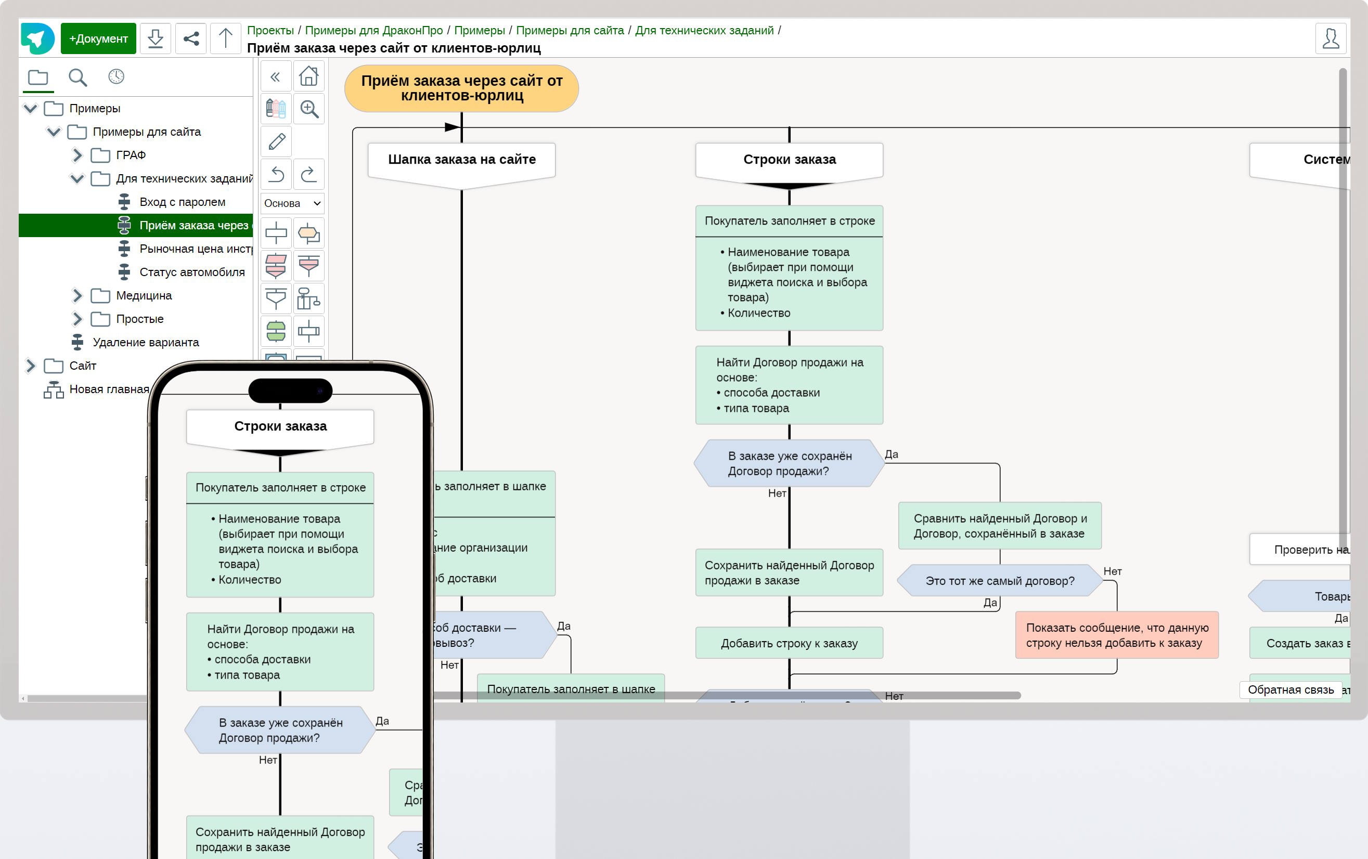Redo the last action
The width and height of the screenshot is (1368, 859).
[309, 174]
